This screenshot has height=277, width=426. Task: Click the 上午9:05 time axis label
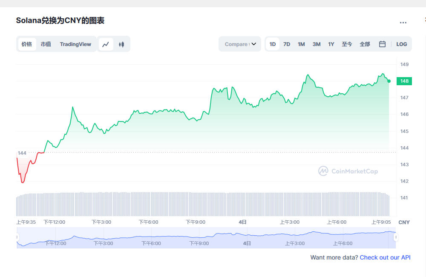click(x=381, y=222)
